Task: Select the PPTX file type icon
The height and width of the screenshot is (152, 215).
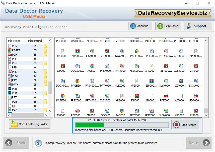Action: (10, 84)
